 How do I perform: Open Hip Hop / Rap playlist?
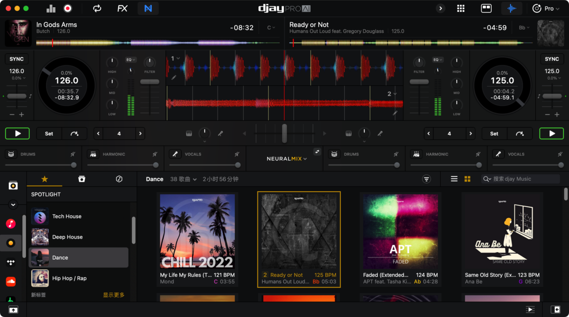79,278
